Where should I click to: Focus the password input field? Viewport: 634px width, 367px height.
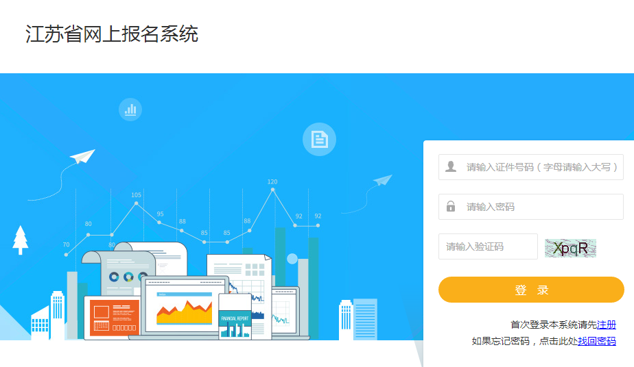click(x=531, y=207)
